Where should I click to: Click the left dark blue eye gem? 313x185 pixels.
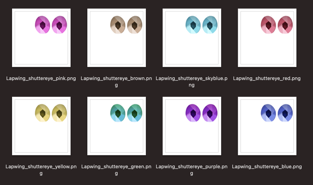point(268,113)
